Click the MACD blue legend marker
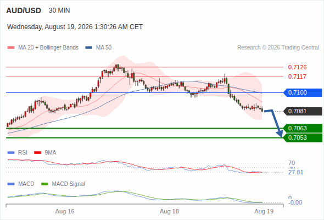The height and width of the screenshot is (220, 324). pyautogui.click(x=11, y=184)
